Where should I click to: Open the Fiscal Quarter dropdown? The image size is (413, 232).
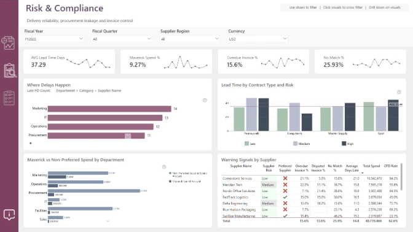122,39
